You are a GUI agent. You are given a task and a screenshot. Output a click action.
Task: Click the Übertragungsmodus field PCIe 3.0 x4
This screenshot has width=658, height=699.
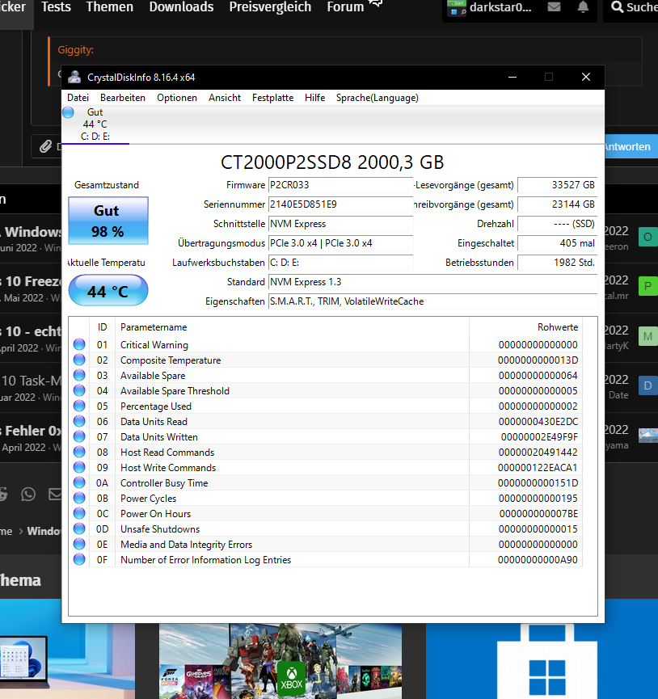click(x=340, y=243)
